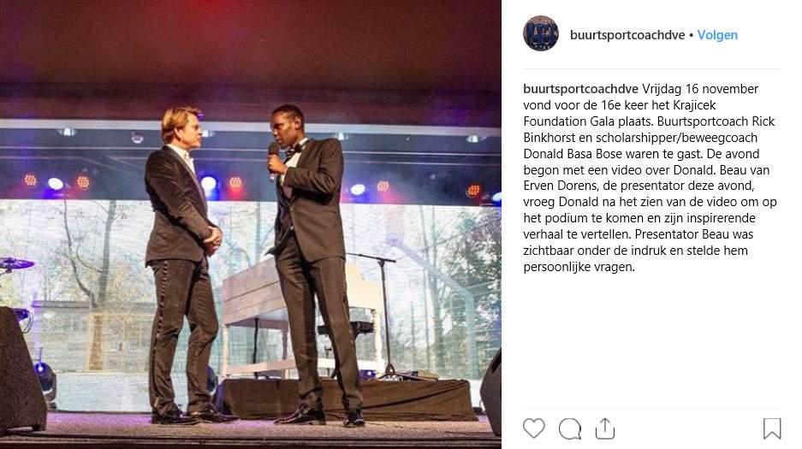Viewport: 802px width, 449px height.
Task: Click the words "Krajicek Foundation Gala" in the caption
Action: 620,113
